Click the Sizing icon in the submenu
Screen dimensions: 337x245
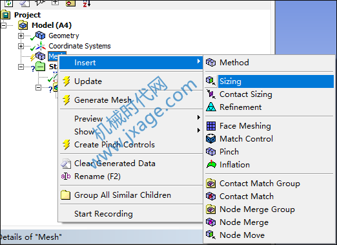210,81
